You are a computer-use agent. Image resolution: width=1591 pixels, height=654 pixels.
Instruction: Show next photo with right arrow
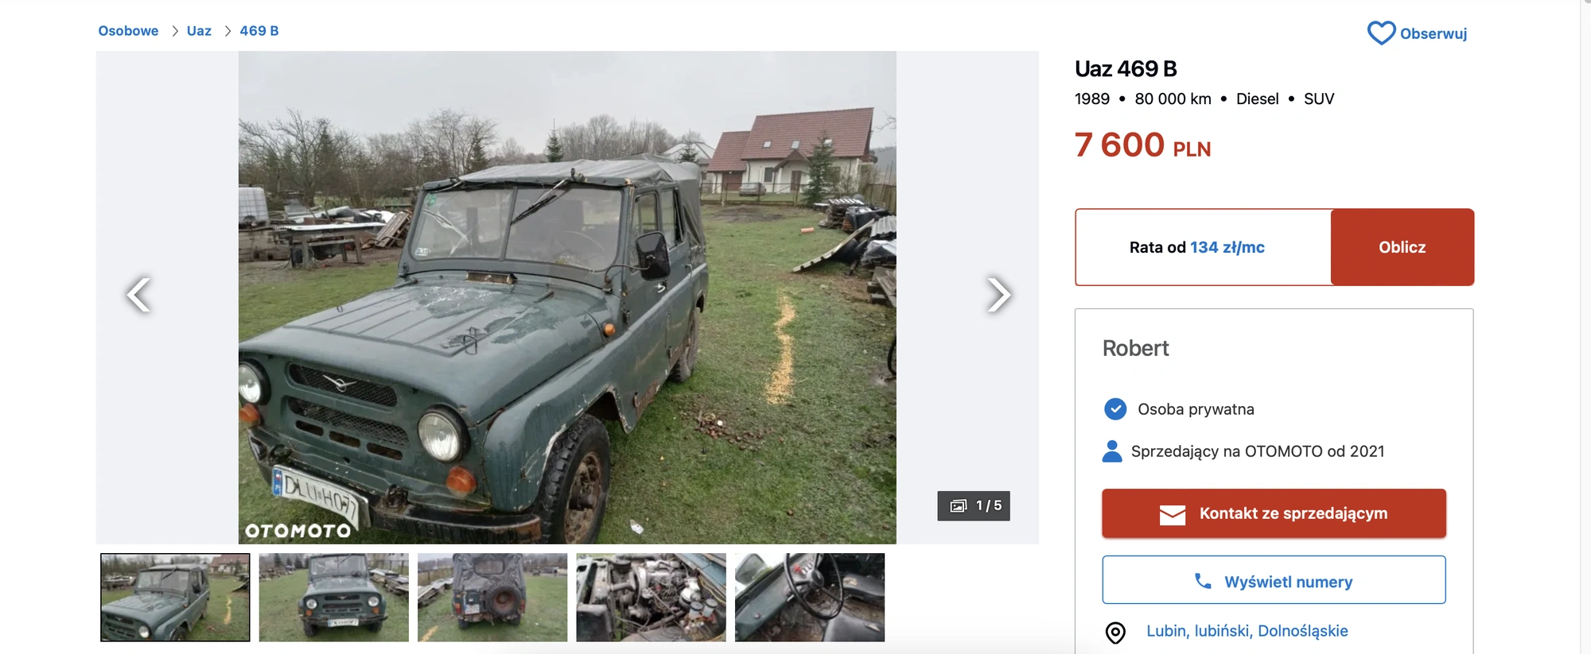[x=998, y=295]
